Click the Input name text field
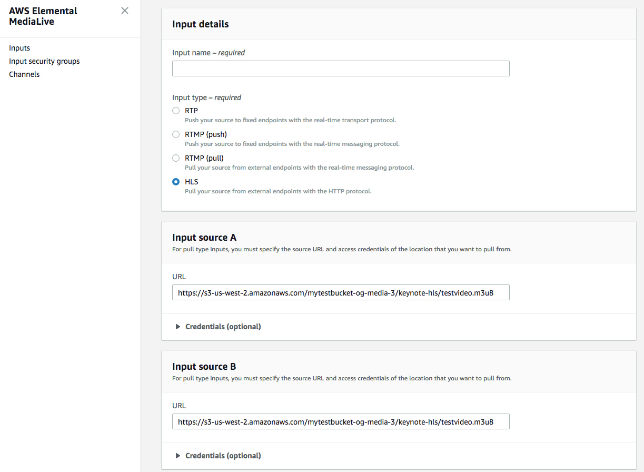 coord(341,68)
